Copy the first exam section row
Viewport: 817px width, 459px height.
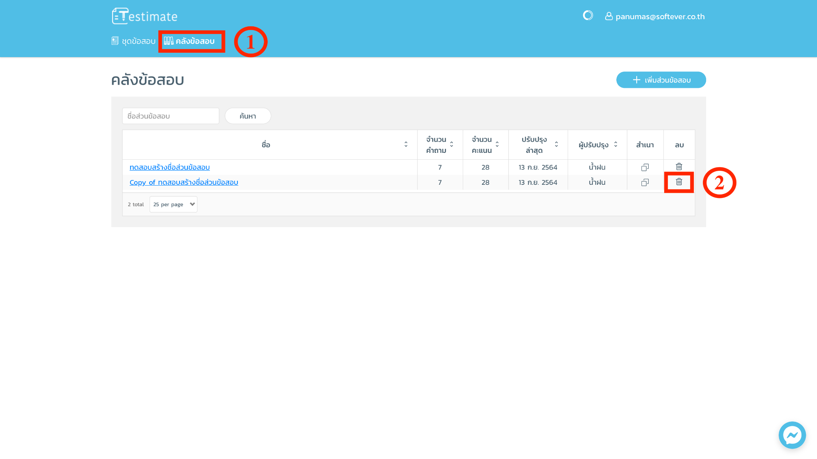(645, 167)
